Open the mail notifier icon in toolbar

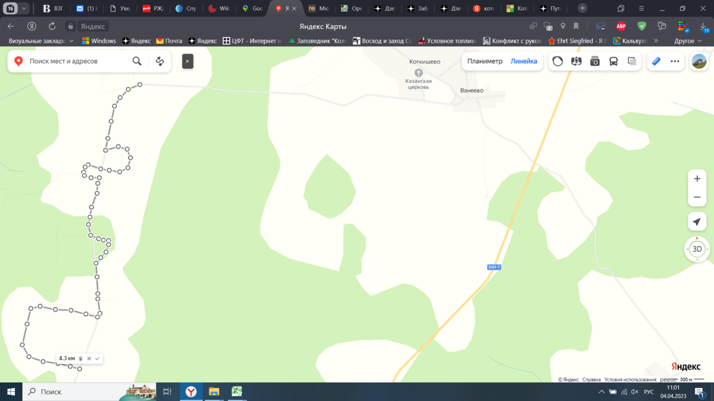tap(600, 26)
